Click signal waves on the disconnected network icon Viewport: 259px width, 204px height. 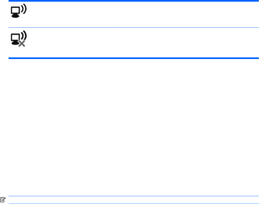pos(24,36)
